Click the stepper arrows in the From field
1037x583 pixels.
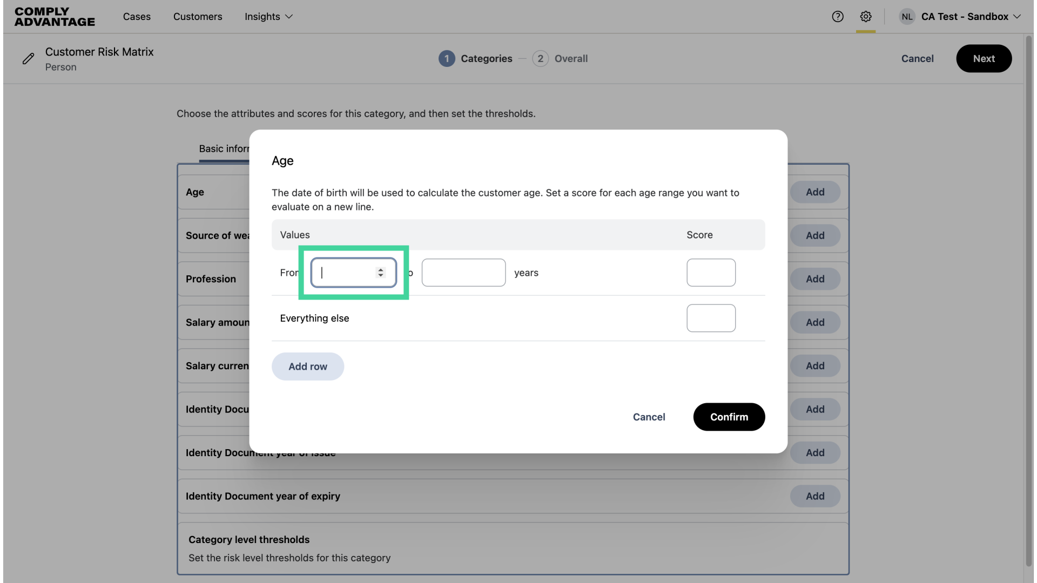381,273
